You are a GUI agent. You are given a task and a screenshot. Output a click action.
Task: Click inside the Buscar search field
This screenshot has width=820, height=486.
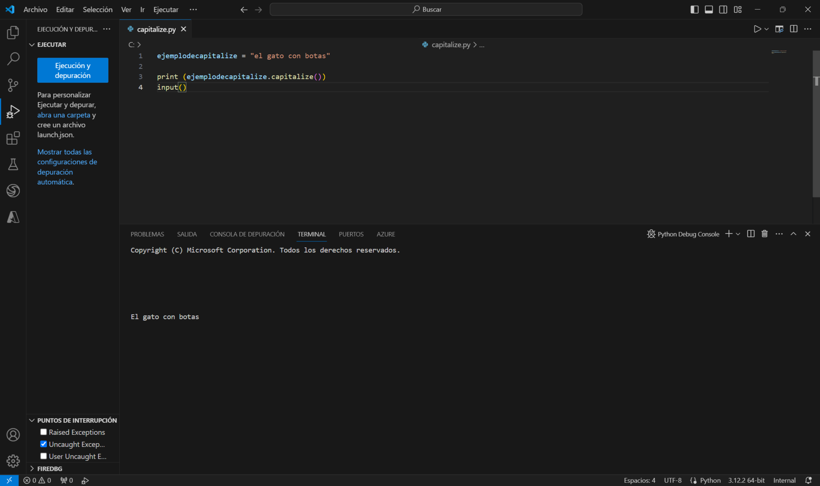click(x=426, y=9)
